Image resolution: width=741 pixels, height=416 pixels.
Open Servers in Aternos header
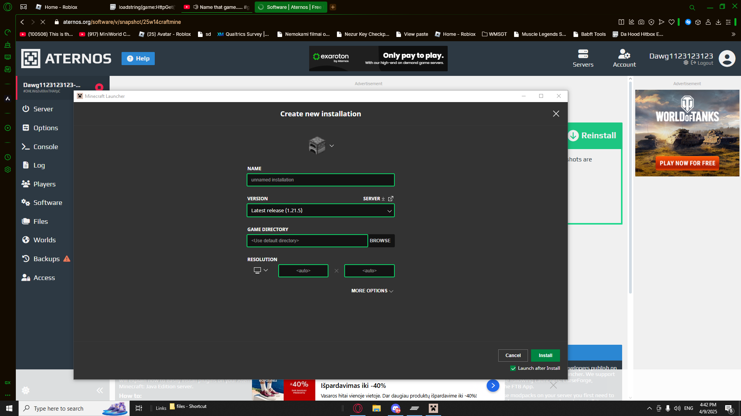click(583, 59)
